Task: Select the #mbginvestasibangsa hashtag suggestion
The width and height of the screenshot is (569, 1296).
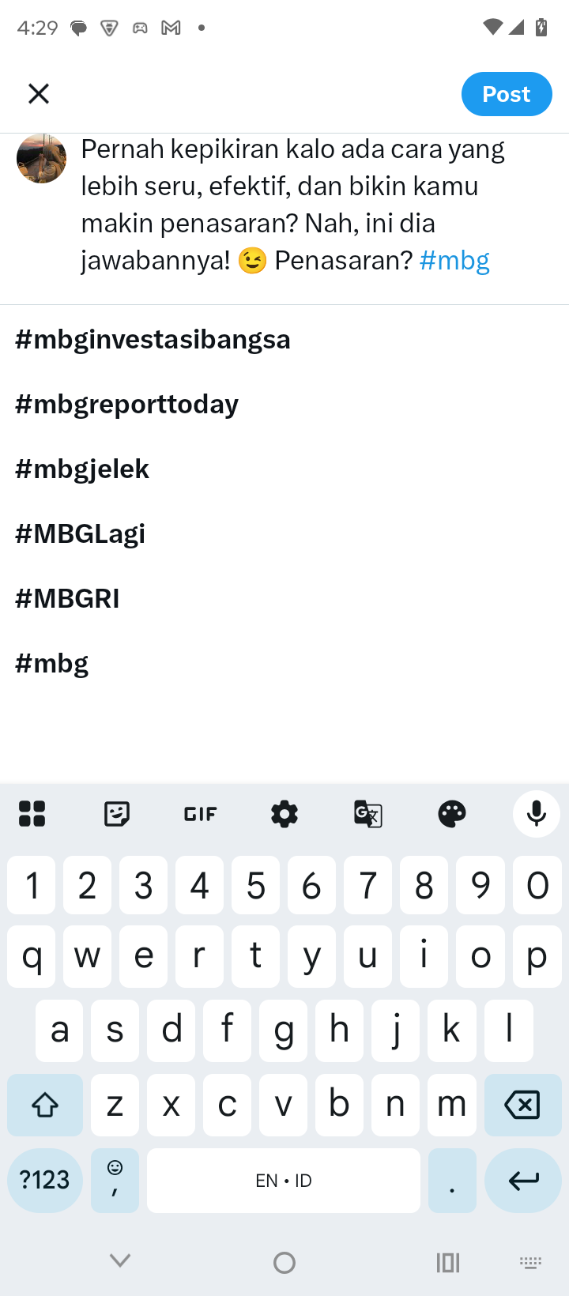Action: [x=153, y=340]
